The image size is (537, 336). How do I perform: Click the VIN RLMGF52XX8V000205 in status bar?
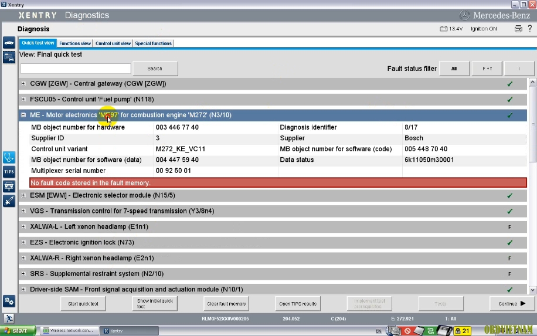point(225,319)
